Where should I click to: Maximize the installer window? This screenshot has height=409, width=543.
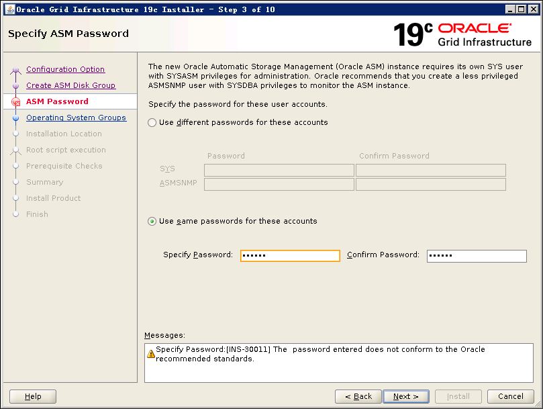click(521, 9)
